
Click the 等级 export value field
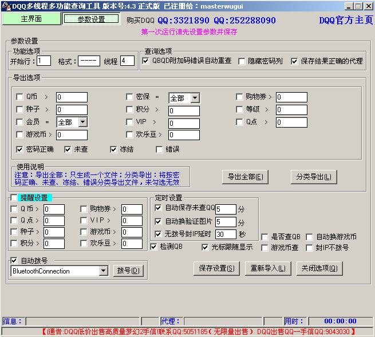coord(291,110)
